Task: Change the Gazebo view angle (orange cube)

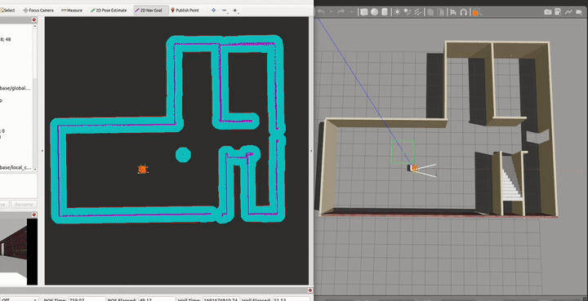Action: pos(476,12)
